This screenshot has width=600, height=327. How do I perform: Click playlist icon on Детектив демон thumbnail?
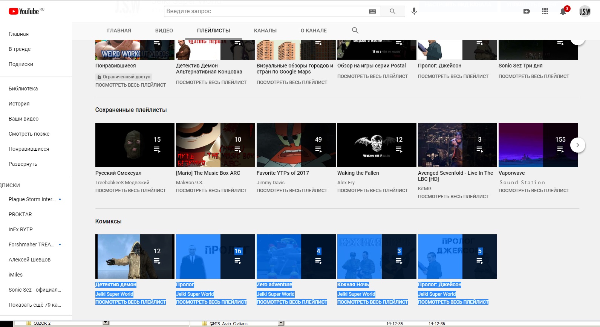coord(157,261)
